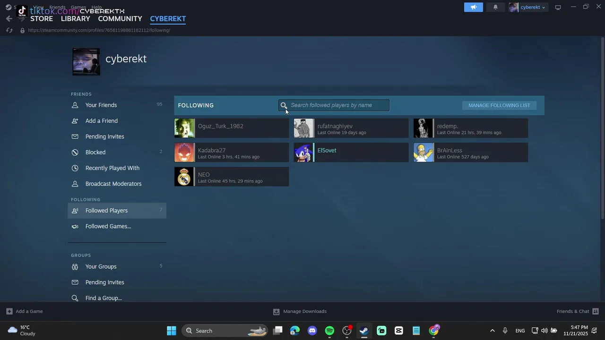The width and height of the screenshot is (605, 340).
Task: Open Oguz_Turk_1982's profile entry
Action: coord(232,128)
